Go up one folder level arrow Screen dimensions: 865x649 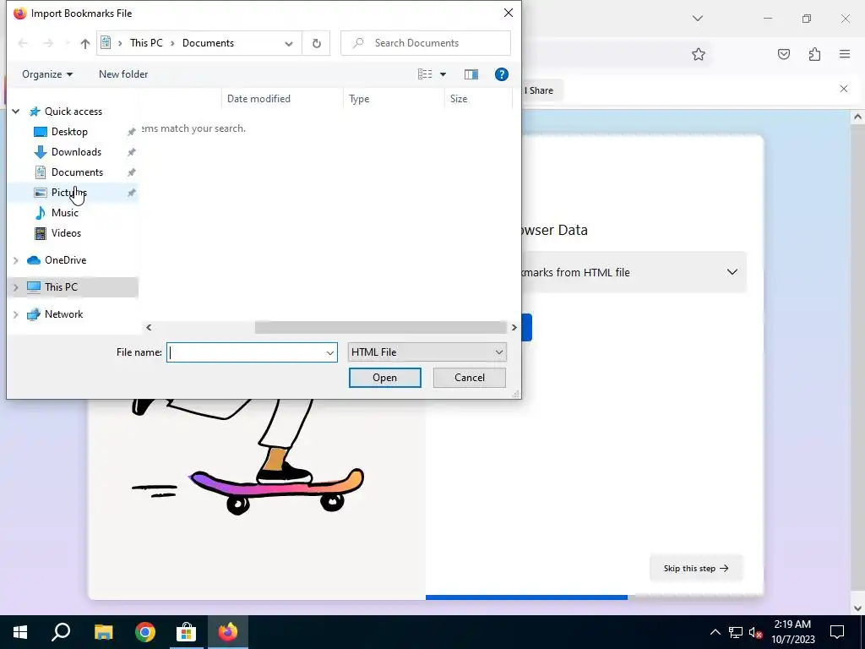(x=85, y=44)
